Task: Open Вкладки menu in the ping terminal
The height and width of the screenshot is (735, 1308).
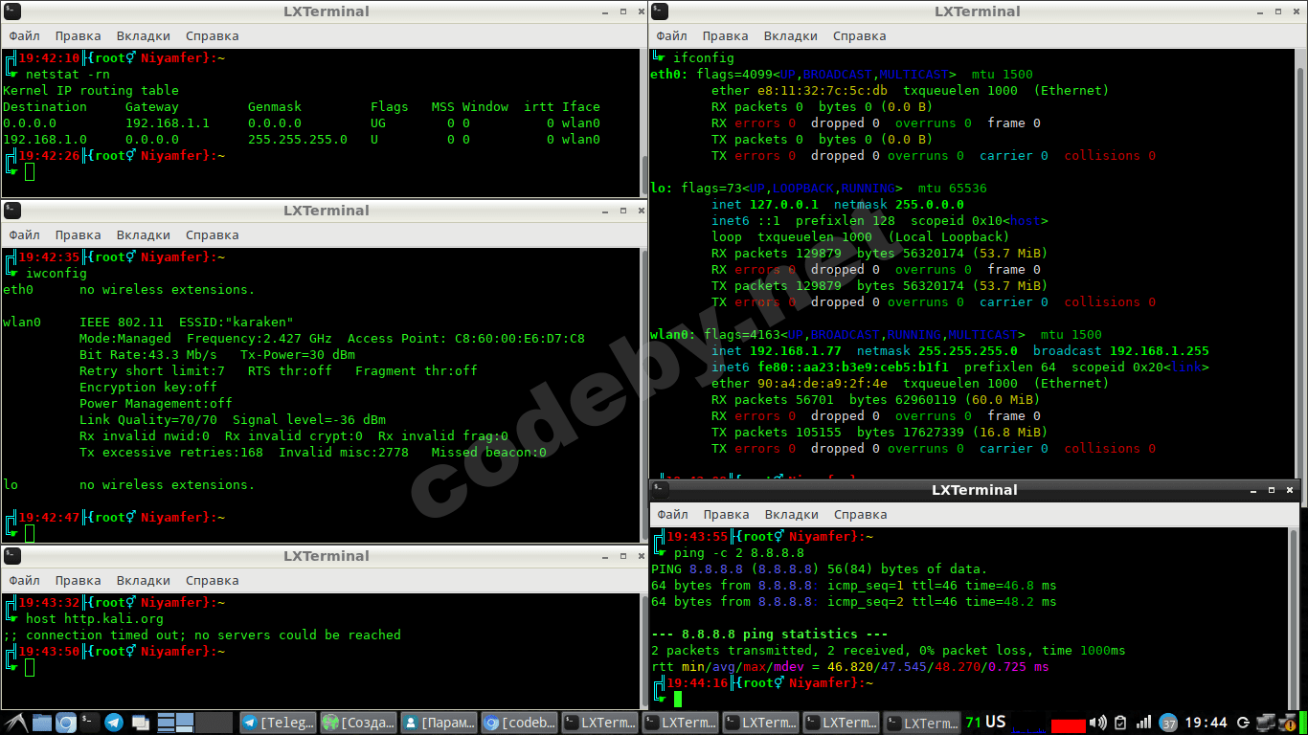Action: coord(791,515)
